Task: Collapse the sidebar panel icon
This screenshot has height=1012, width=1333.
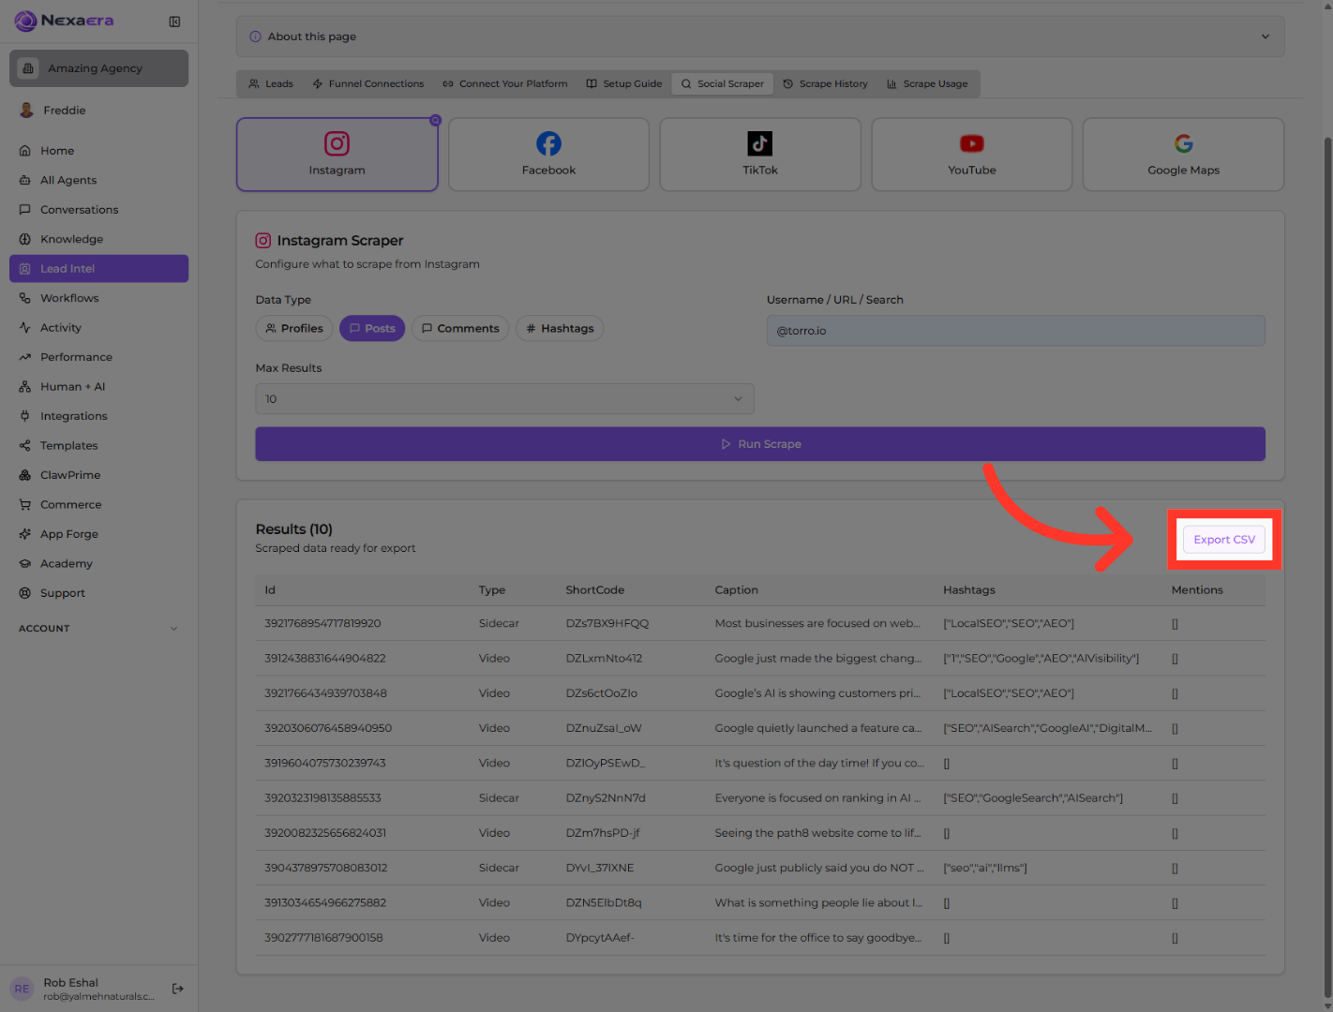Action: click(174, 22)
